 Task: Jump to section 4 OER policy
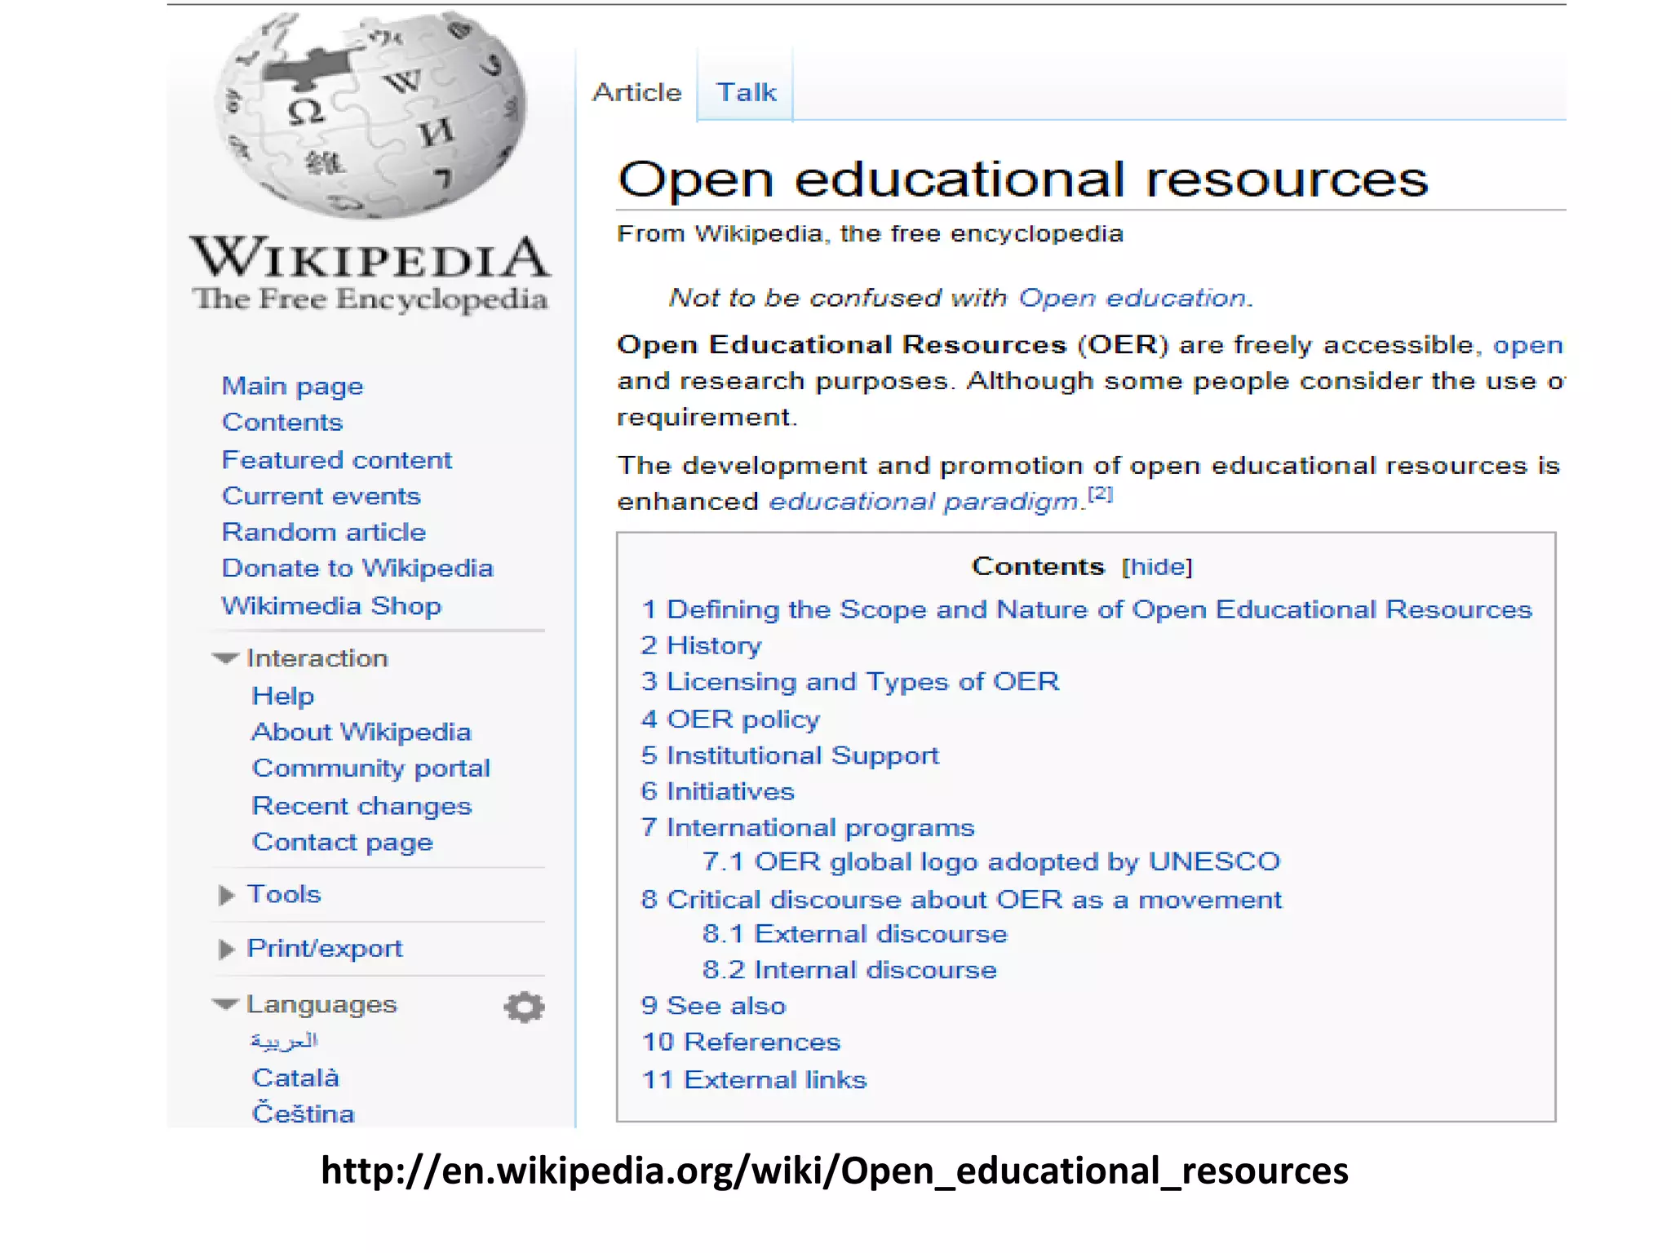(730, 719)
